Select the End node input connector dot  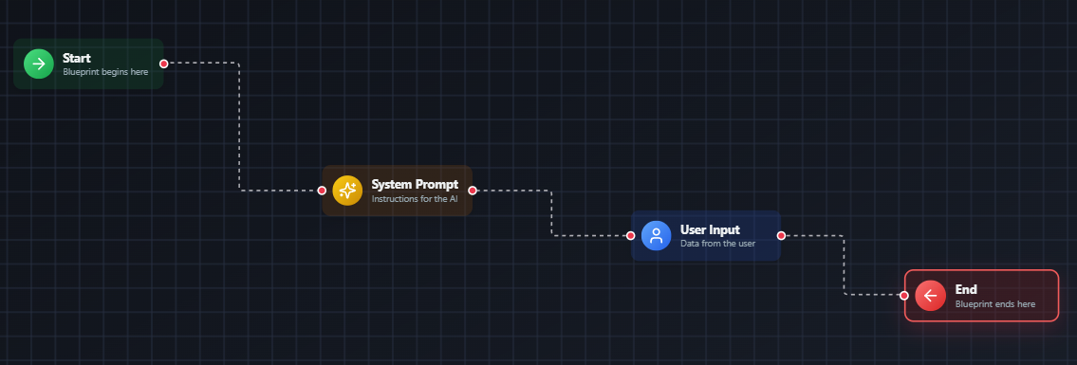[904, 296]
